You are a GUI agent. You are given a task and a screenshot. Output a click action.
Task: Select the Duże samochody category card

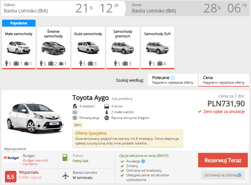(x=88, y=48)
